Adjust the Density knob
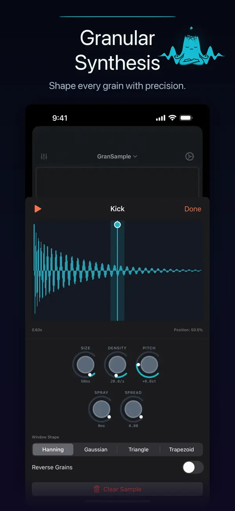Screen dimensions: 235x511 coord(117,365)
